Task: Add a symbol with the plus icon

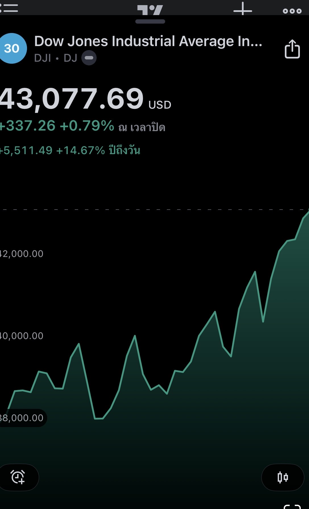Action: (x=242, y=9)
